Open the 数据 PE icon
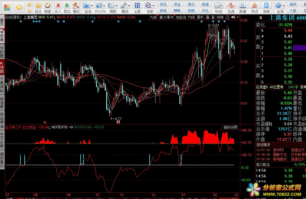The height and width of the screenshot is (199, 306). pos(243,5)
